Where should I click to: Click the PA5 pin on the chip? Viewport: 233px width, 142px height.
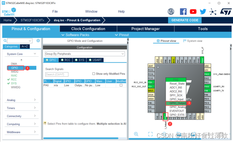point(165,116)
